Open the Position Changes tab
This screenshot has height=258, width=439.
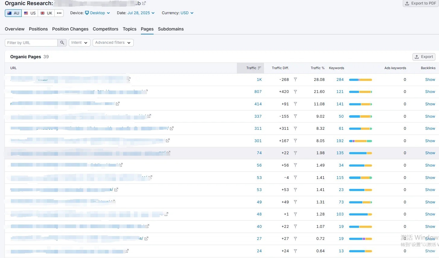(70, 29)
